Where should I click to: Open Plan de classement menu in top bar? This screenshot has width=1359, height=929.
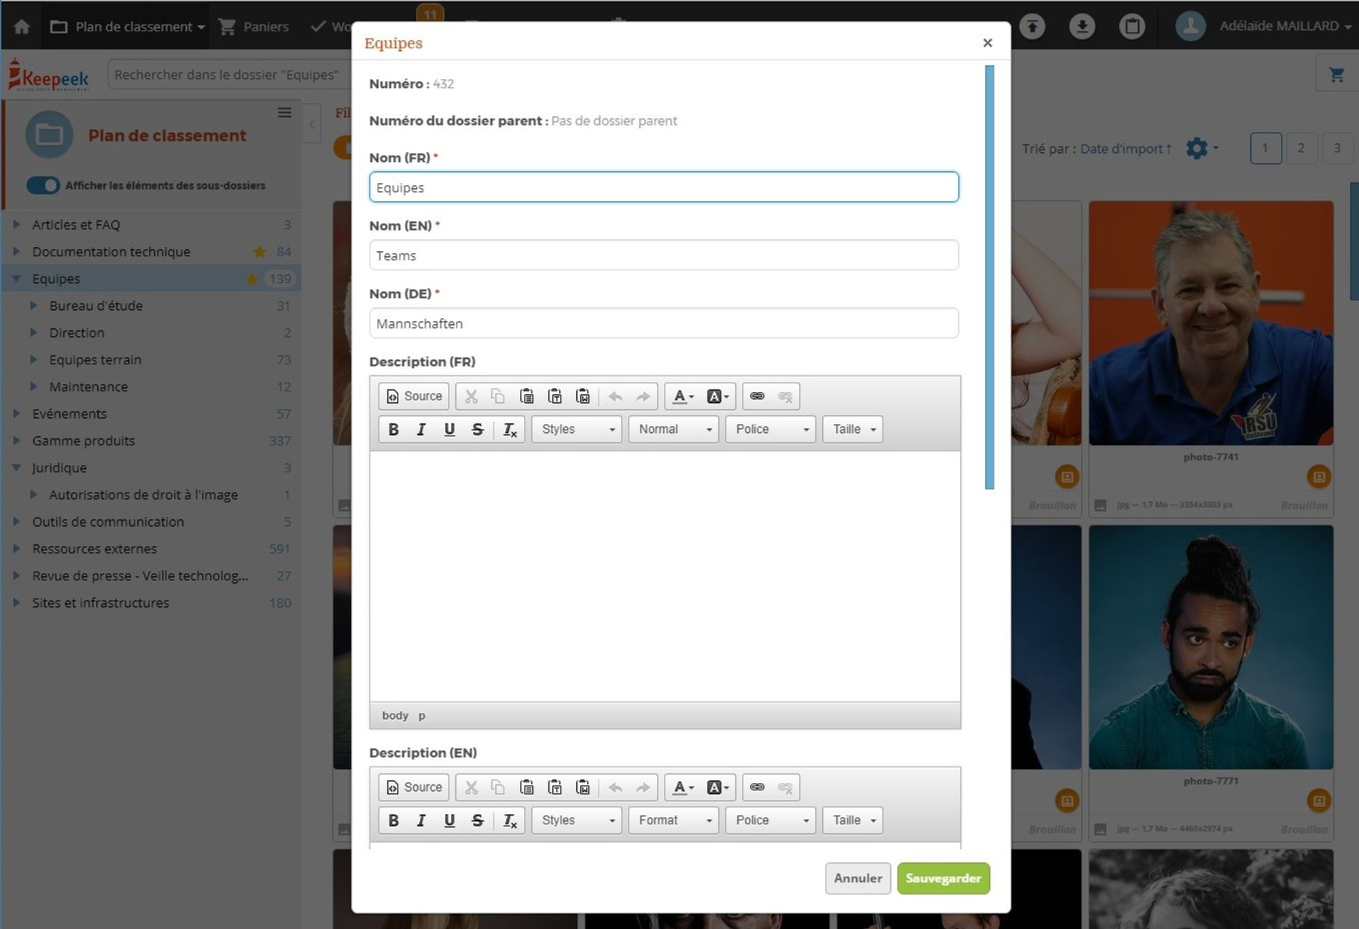(x=126, y=27)
